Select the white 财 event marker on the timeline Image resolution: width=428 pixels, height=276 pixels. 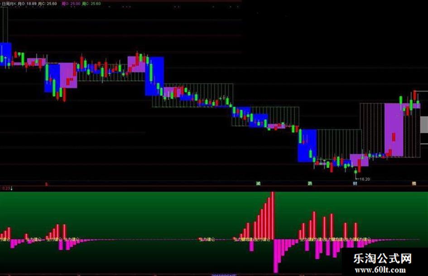(x=355, y=184)
